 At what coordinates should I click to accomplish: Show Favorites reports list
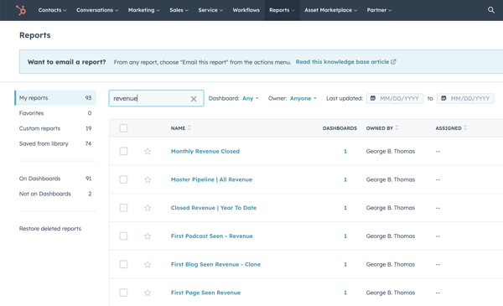pos(55,113)
